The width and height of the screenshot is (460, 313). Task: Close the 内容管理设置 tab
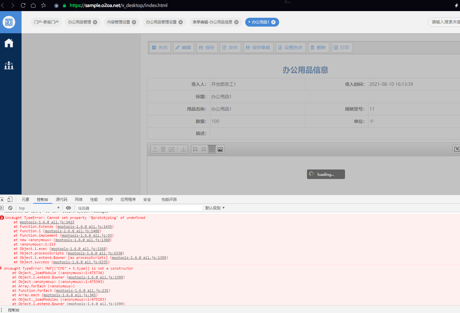point(134,22)
